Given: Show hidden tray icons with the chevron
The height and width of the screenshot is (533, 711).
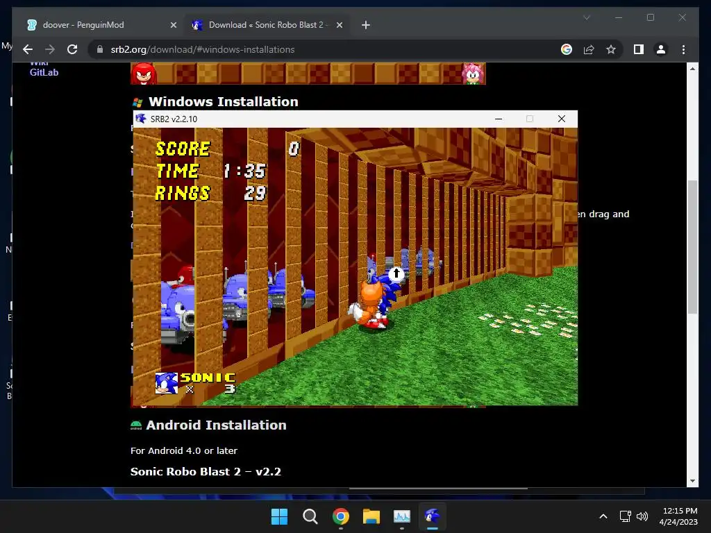Looking at the screenshot, I should coord(603,516).
